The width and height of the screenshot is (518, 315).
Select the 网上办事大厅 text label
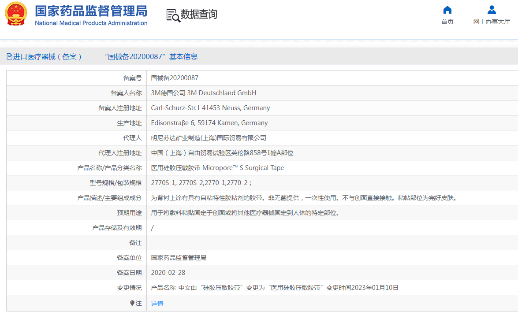pyautogui.click(x=492, y=22)
